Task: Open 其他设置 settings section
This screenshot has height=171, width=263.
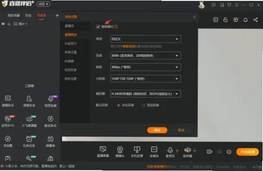Action: coord(71,79)
